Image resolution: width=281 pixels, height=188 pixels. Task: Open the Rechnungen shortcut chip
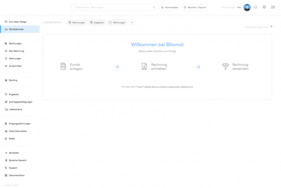pyautogui.click(x=77, y=23)
